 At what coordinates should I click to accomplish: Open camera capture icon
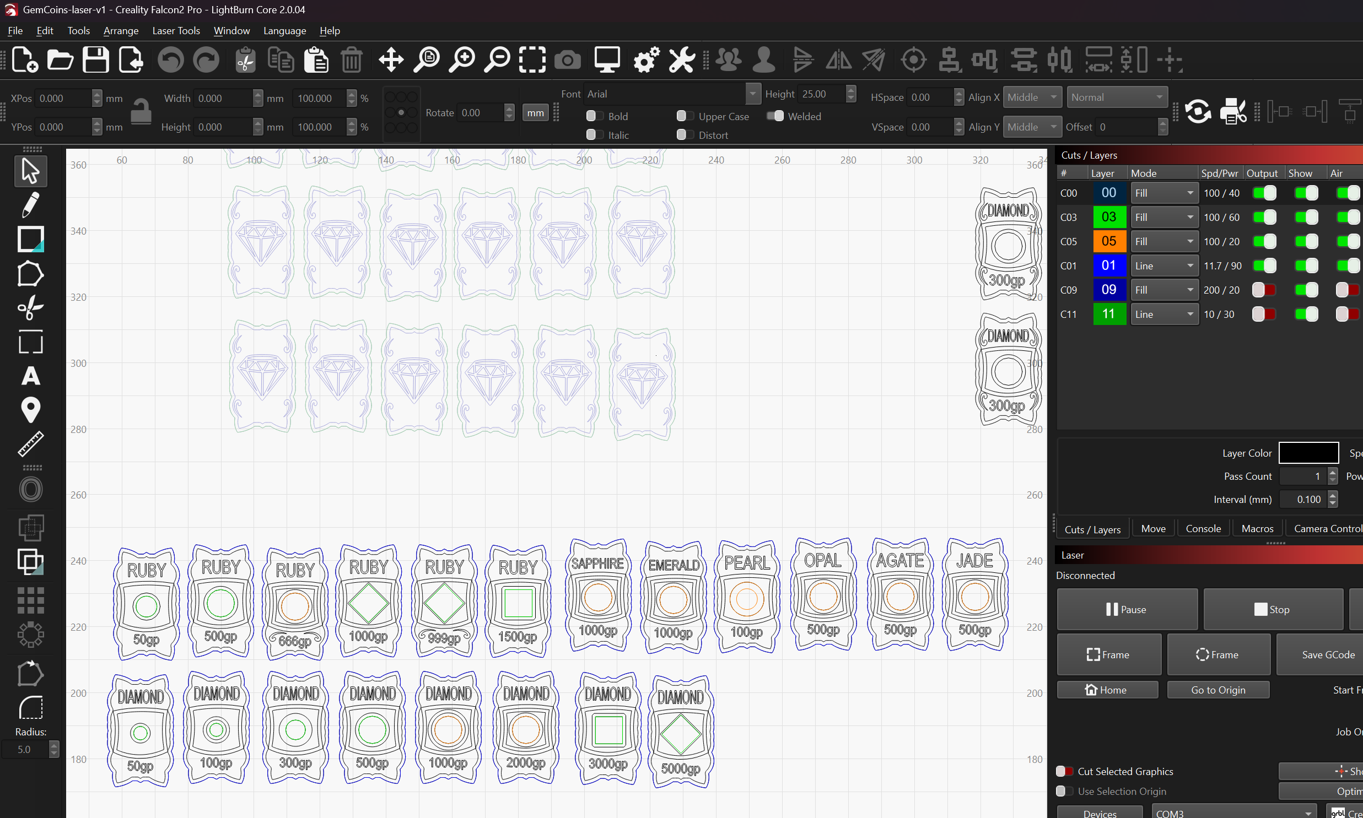[x=567, y=59]
